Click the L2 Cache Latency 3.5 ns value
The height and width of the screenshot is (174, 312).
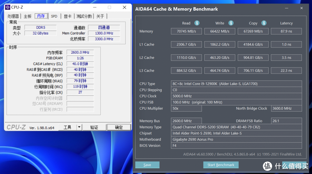click(x=286, y=57)
